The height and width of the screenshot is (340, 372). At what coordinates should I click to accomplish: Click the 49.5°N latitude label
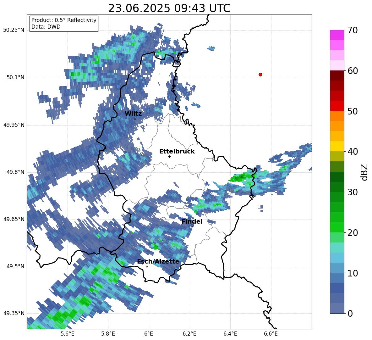click(15, 266)
